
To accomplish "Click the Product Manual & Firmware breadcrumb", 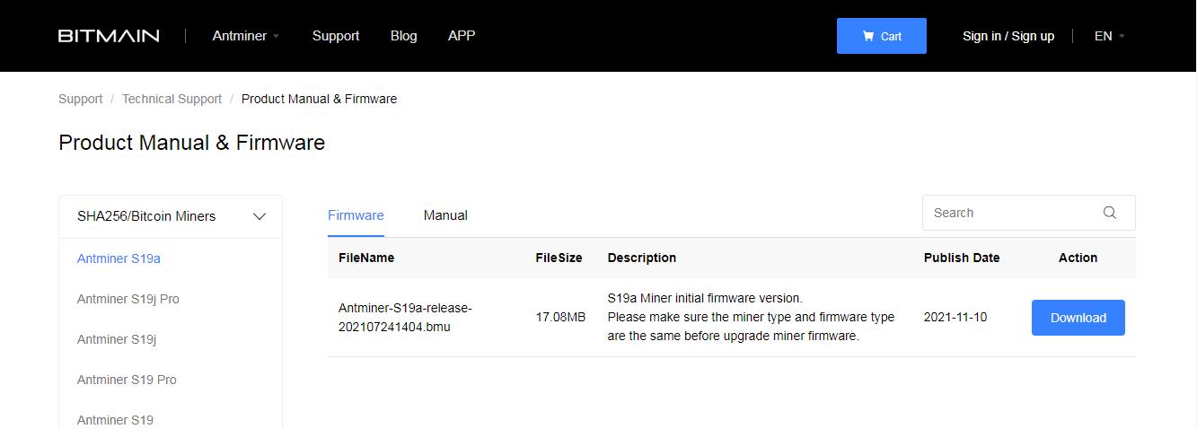I will tap(319, 99).
